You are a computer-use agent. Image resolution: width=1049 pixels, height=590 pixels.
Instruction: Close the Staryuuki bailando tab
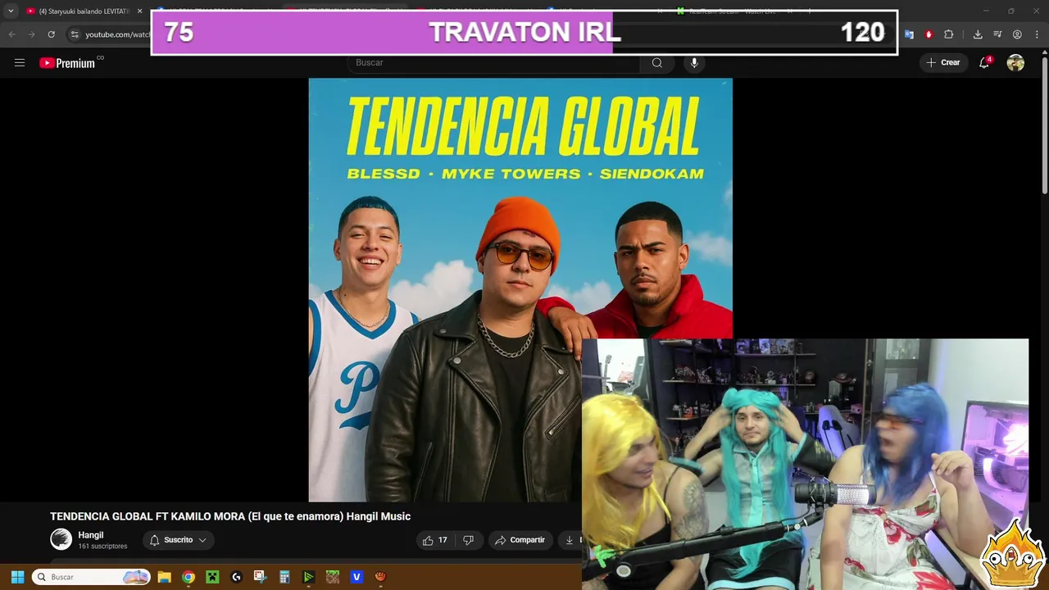[x=139, y=11]
